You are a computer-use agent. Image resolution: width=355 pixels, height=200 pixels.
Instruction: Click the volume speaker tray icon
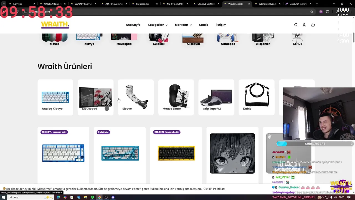[336, 197]
